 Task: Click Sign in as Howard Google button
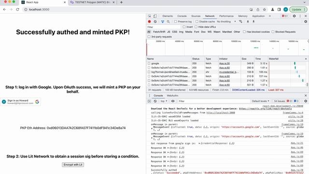click(20, 102)
